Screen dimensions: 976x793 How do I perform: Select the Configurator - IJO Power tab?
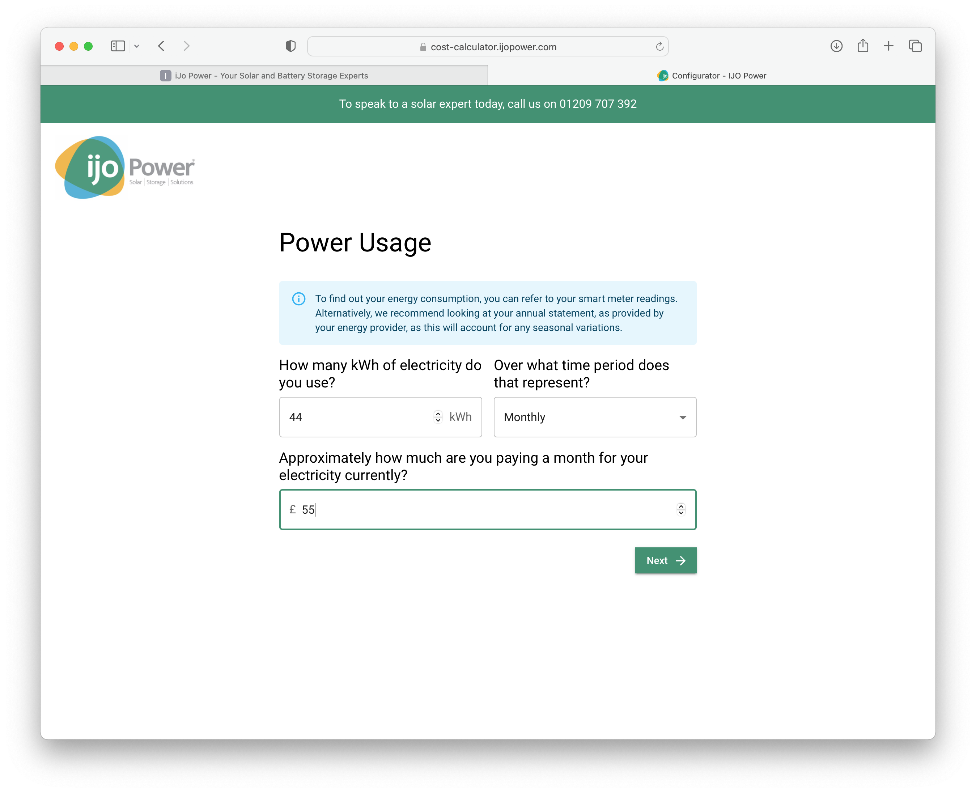(x=711, y=76)
